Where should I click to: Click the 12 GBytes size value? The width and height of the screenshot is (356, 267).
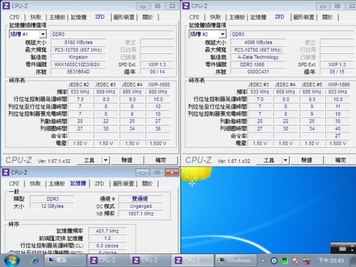(52, 206)
